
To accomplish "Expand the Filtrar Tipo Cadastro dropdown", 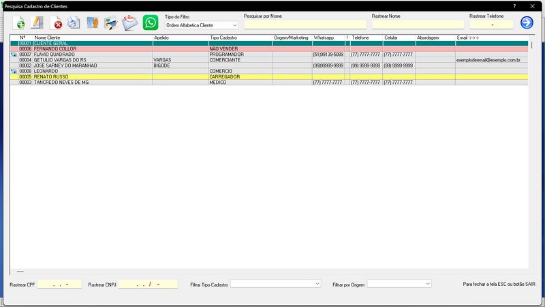I will 276,283.
